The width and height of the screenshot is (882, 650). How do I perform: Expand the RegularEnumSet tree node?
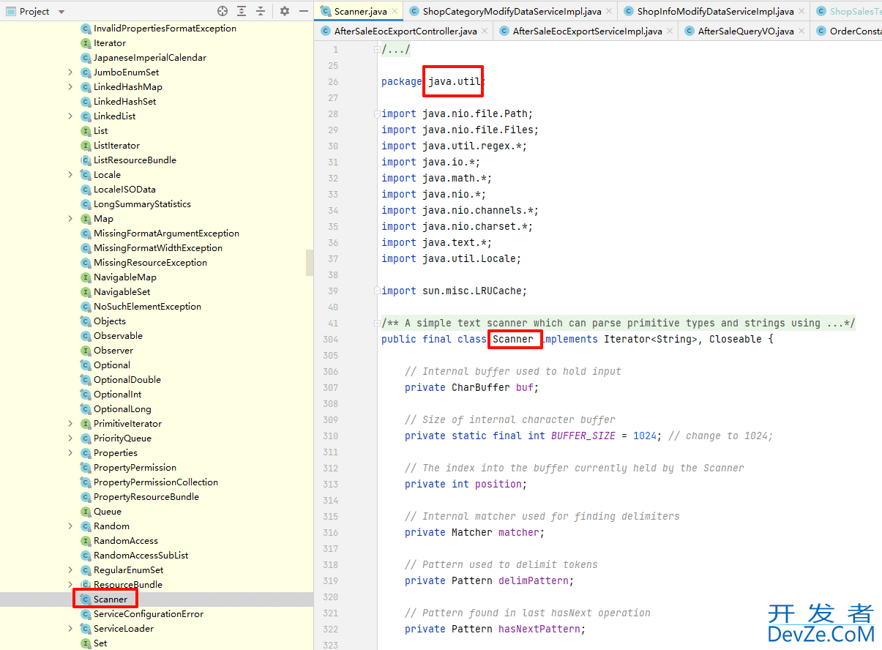70,569
